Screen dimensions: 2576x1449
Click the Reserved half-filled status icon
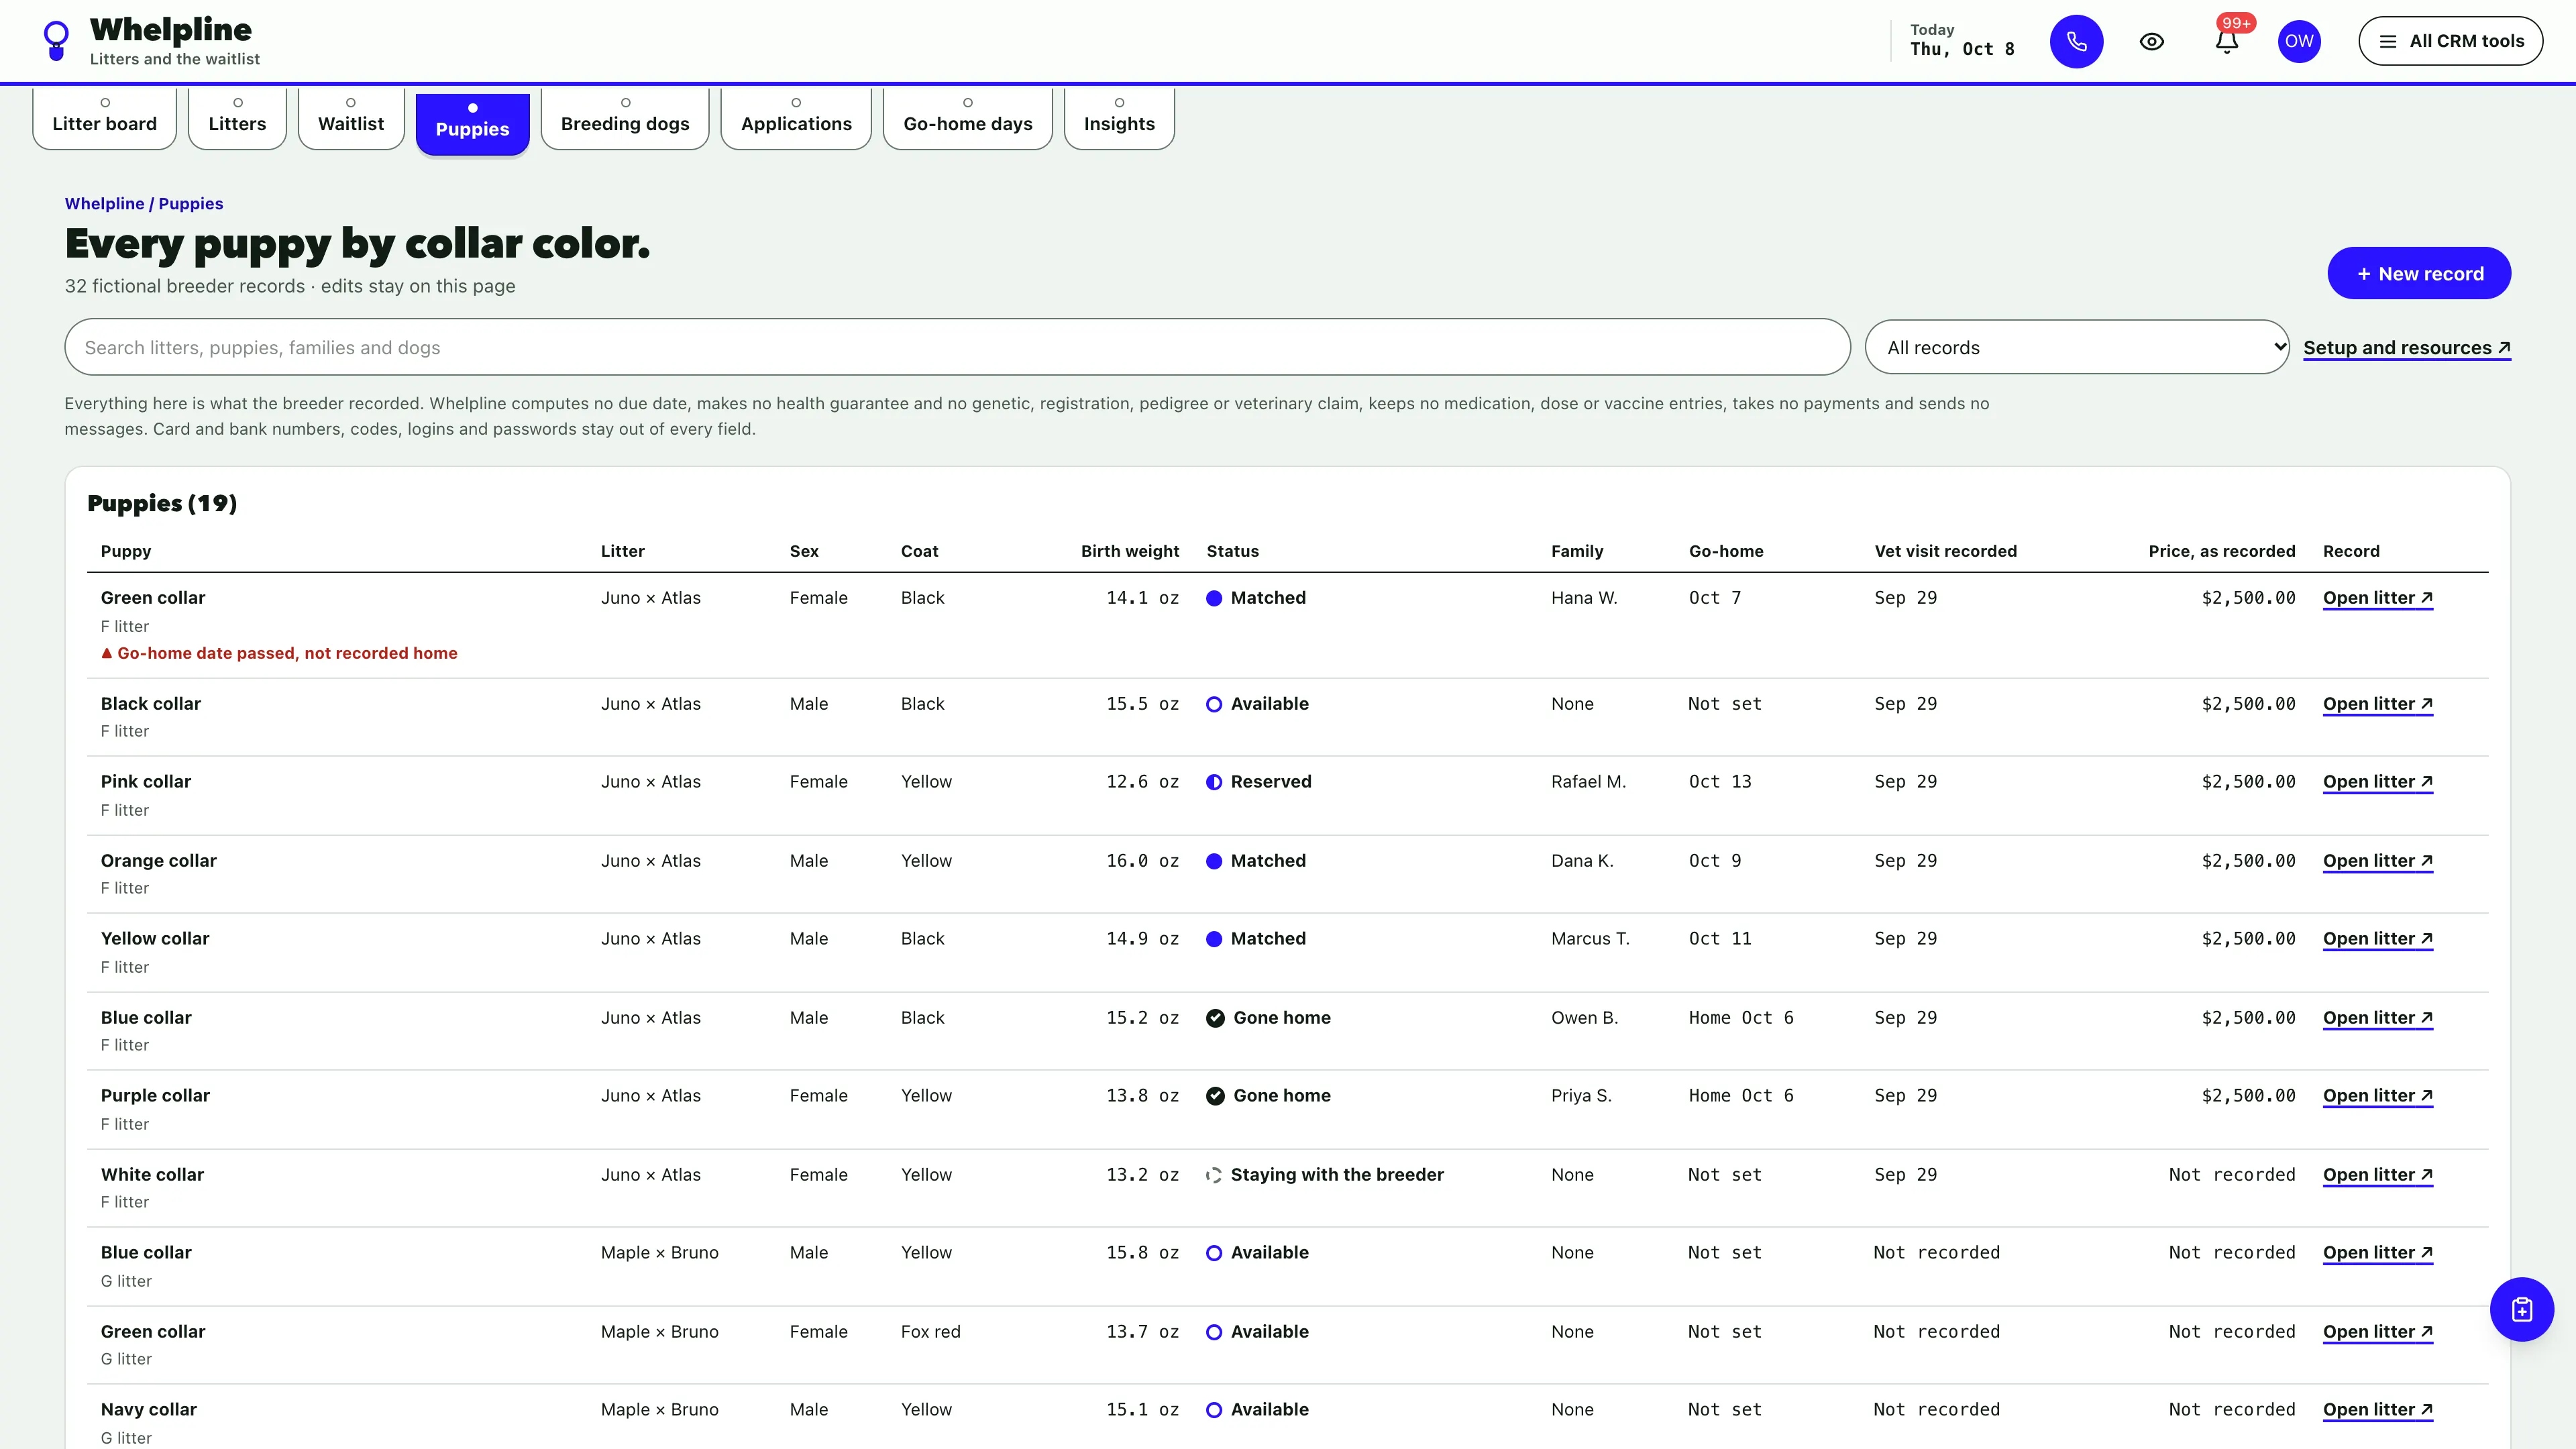click(1214, 782)
